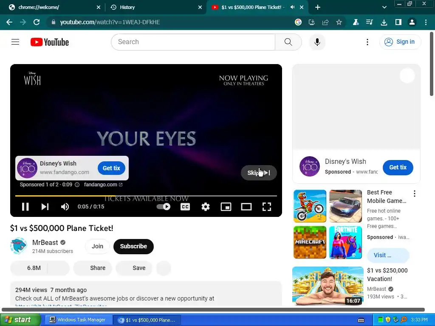Install app icon in address bar

click(311, 22)
